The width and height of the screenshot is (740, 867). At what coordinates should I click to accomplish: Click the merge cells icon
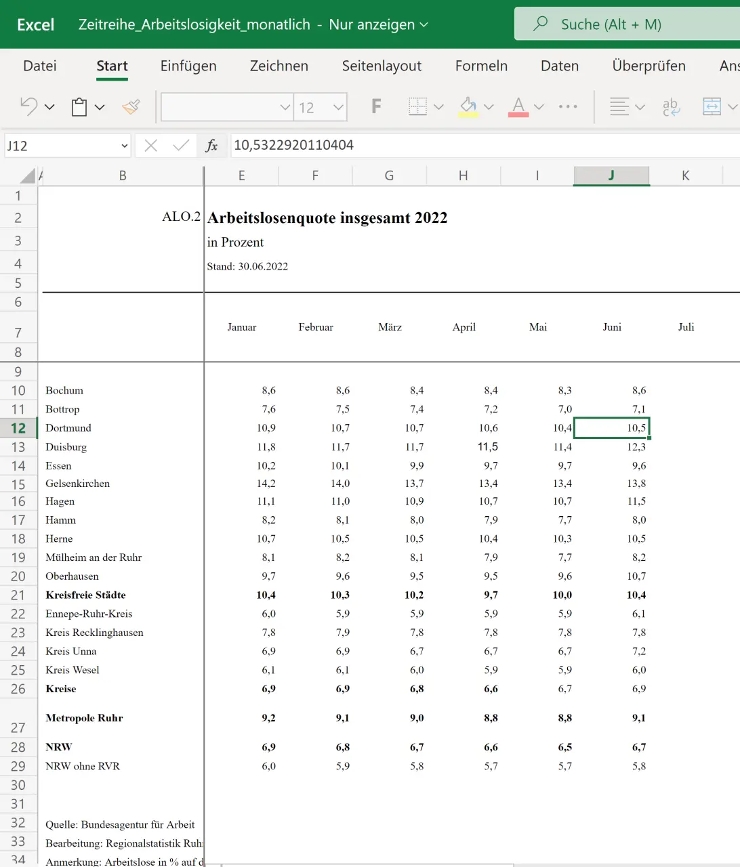712,106
